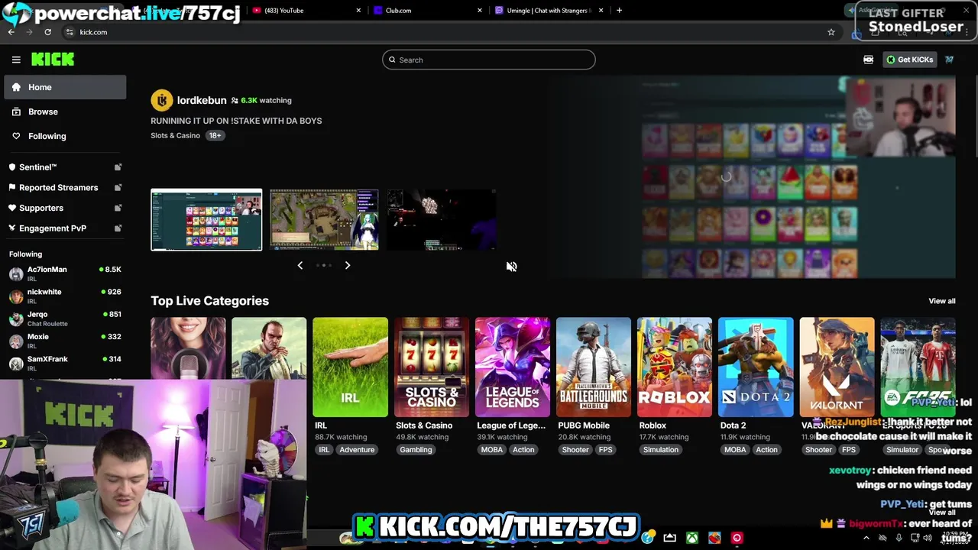Open League of Legends category card
978x550 pixels.
coord(512,367)
